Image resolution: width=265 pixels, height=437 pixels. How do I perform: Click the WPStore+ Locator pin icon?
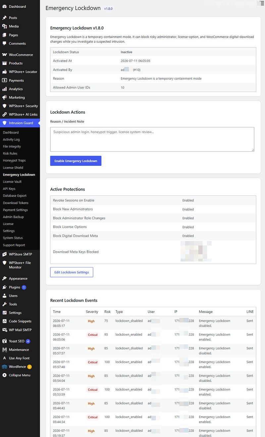click(4, 72)
